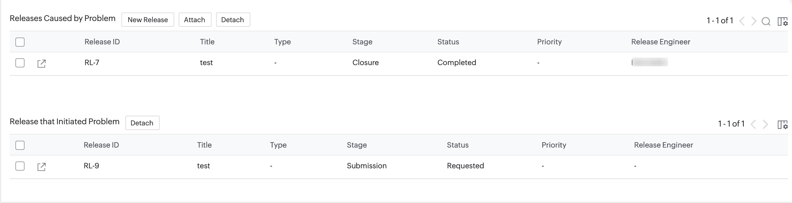Image resolution: width=792 pixels, height=203 pixels.
Task: Click Detach next to Release that Initiated Problem
Action: click(142, 123)
